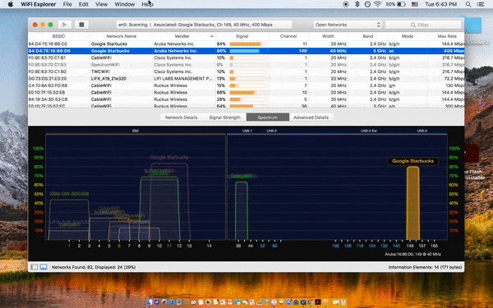Start scanning with the play button
This screenshot has width=493, height=308.
(64, 25)
